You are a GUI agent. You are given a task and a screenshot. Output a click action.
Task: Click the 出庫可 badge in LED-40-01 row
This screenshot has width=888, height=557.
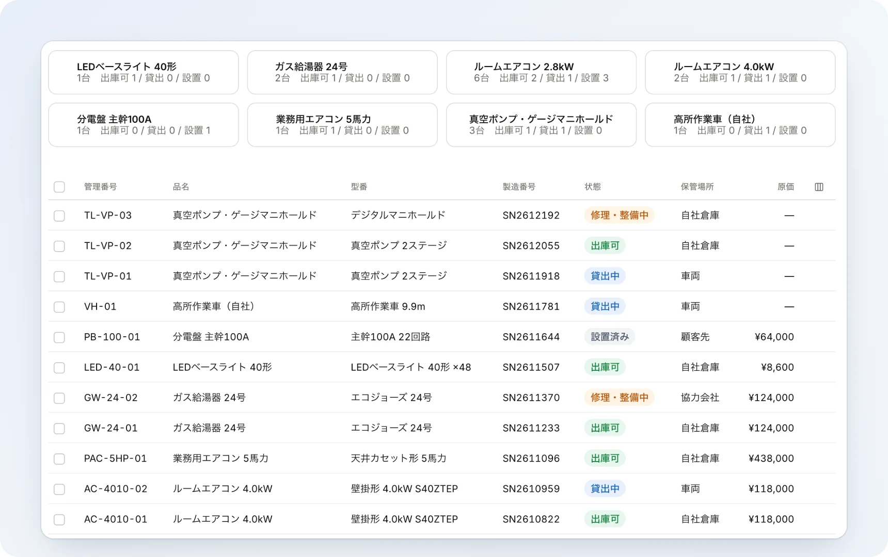point(605,367)
